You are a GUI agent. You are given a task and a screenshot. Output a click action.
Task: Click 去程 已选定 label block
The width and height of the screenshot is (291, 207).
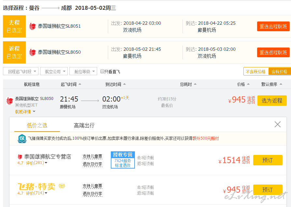pyautogui.click(x=14, y=26)
